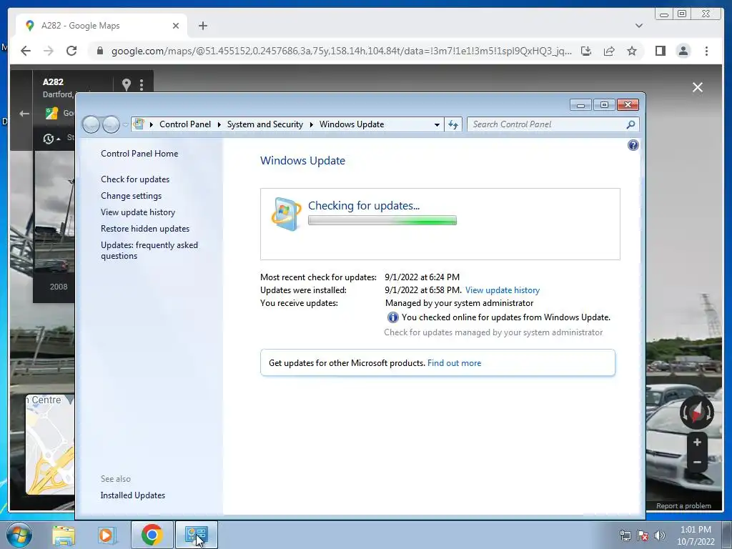The image size is (732, 549).
Task: Open Chrome profile avatar
Action: coord(683,51)
